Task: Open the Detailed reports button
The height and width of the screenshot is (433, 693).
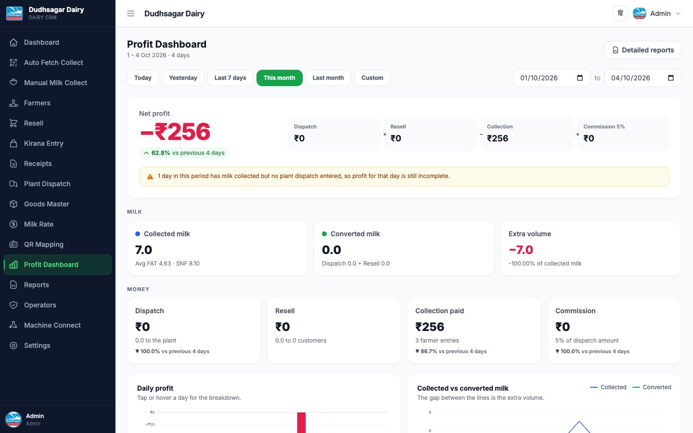Action: coord(643,50)
